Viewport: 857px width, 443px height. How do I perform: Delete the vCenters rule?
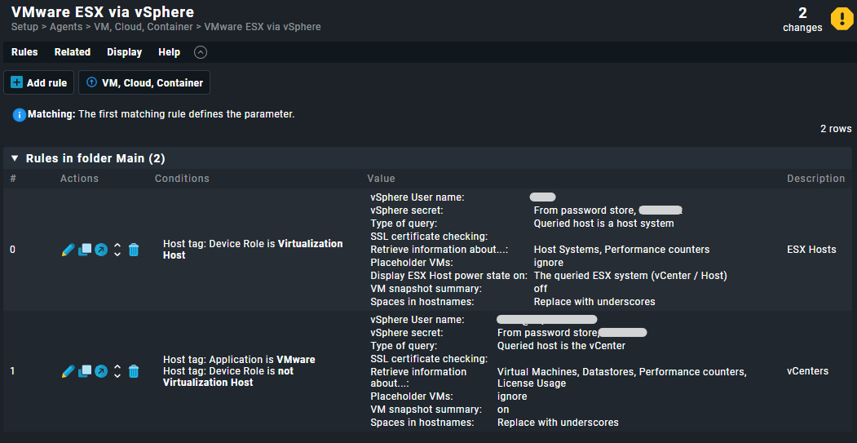(x=134, y=371)
